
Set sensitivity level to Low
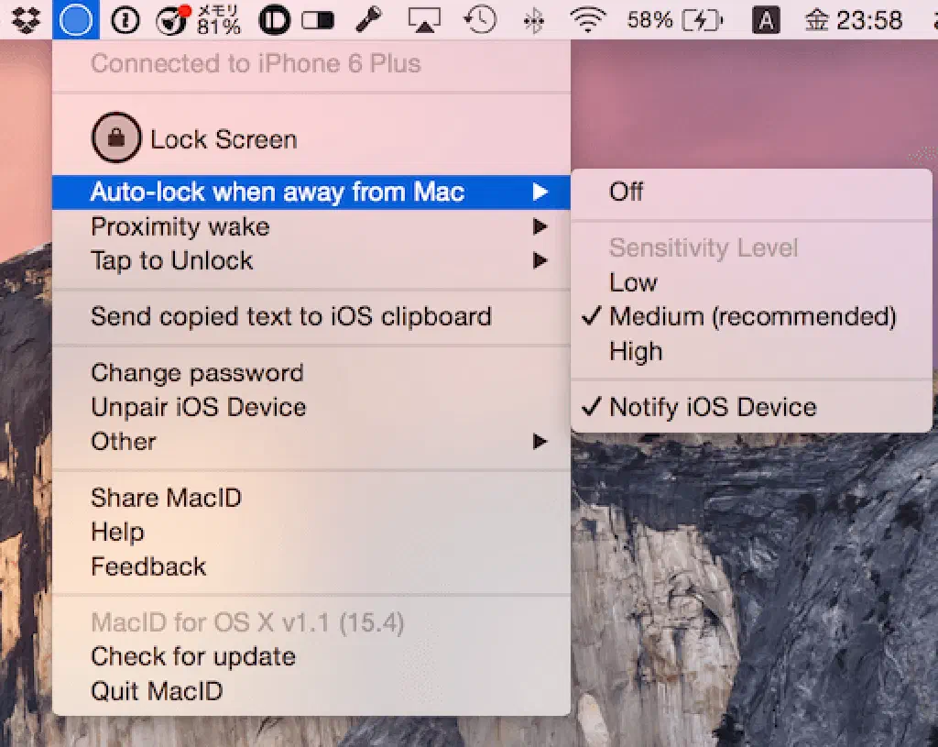coord(634,282)
